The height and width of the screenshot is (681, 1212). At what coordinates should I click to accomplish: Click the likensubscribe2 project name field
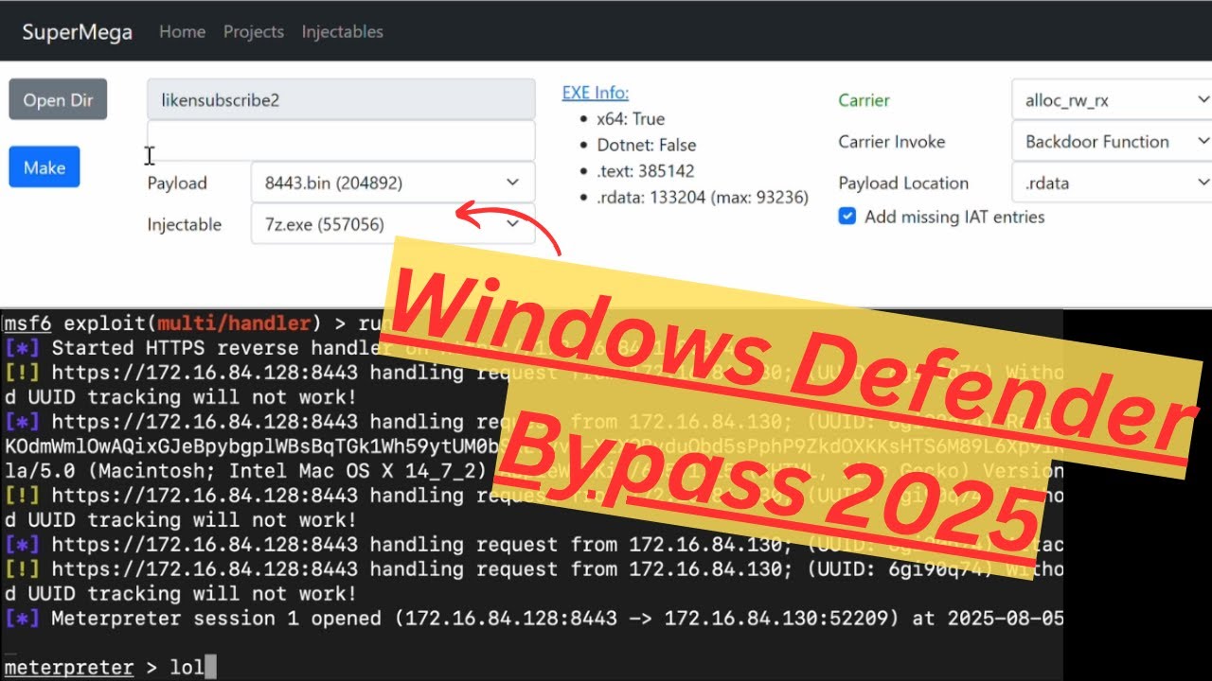(x=341, y=99)
